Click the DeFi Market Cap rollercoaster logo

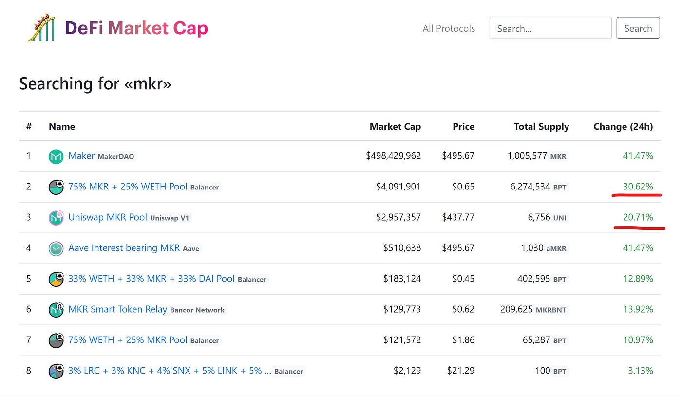42,28
